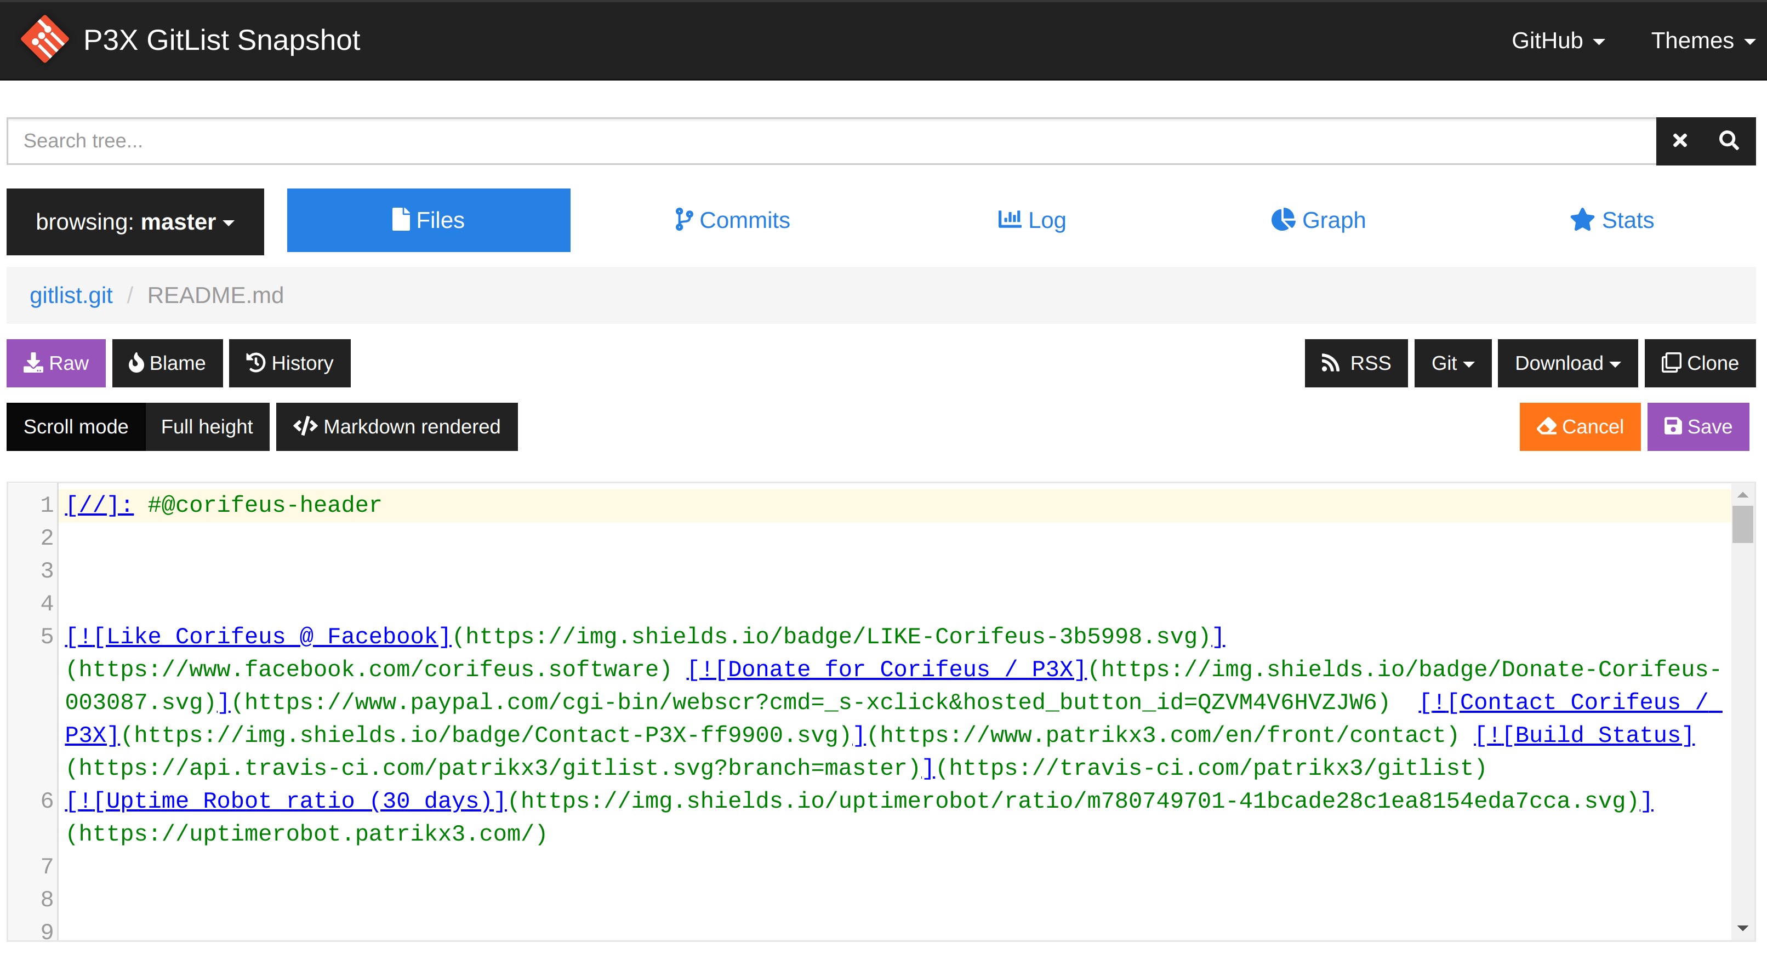The width and height of the screenshot is (1767, 960).
Task: Click the editor scrollbar up arrow
Action: (x=1742, y=494)
